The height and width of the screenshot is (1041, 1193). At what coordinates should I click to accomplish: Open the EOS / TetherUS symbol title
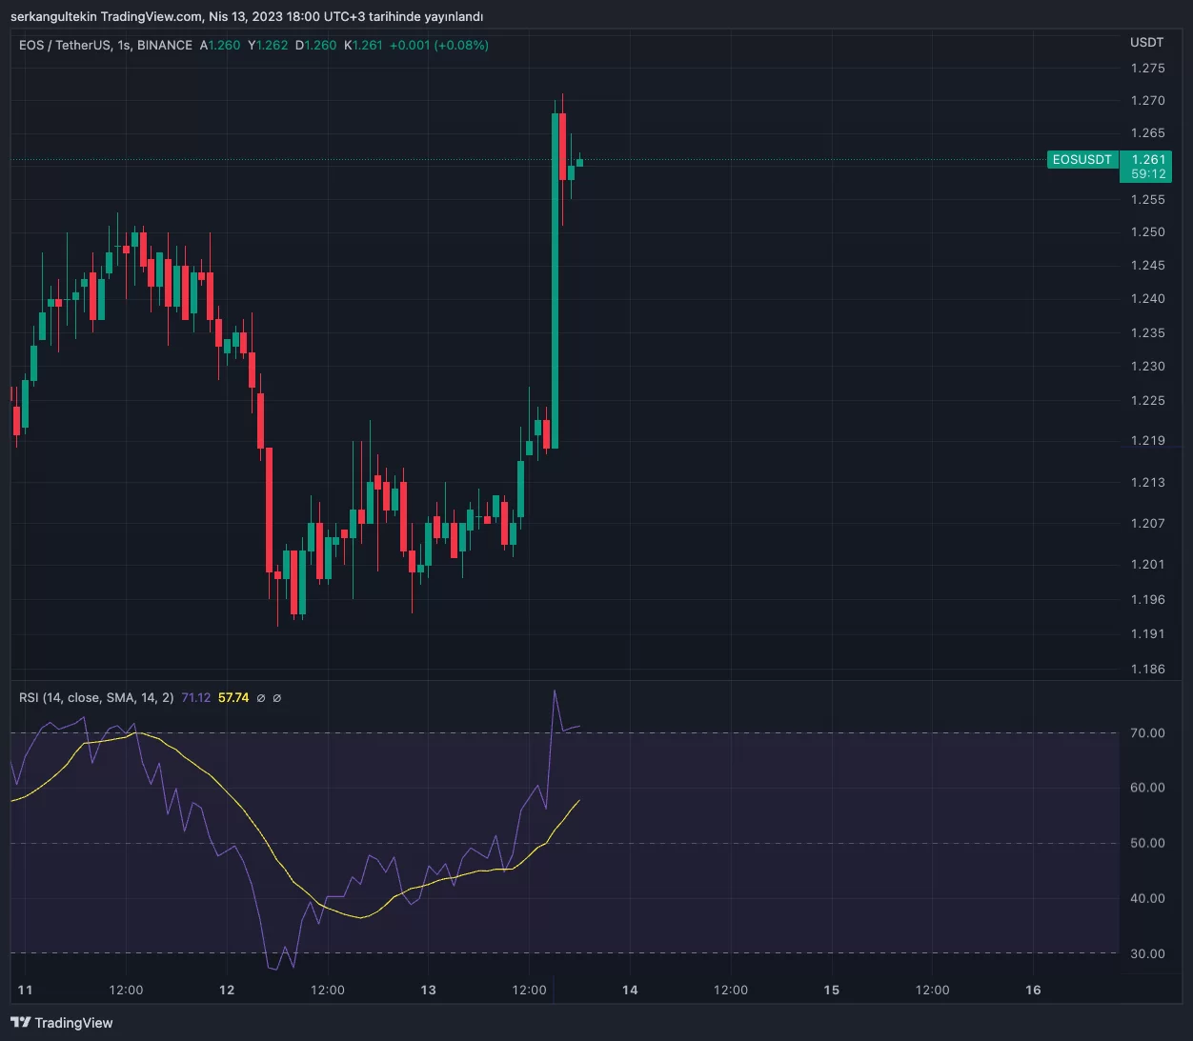(x=64, y=45)
